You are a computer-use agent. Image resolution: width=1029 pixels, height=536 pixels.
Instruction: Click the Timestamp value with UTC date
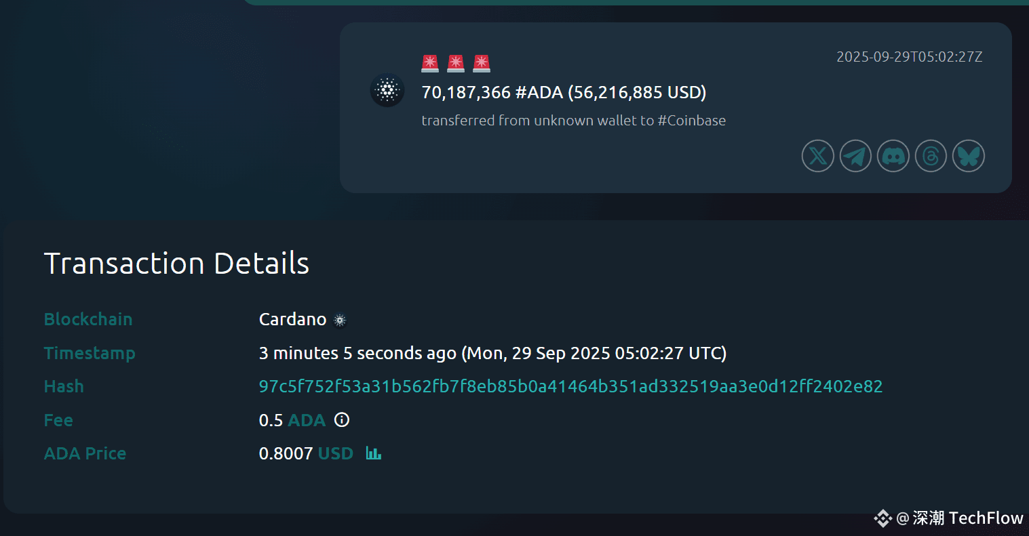[492, 353]
